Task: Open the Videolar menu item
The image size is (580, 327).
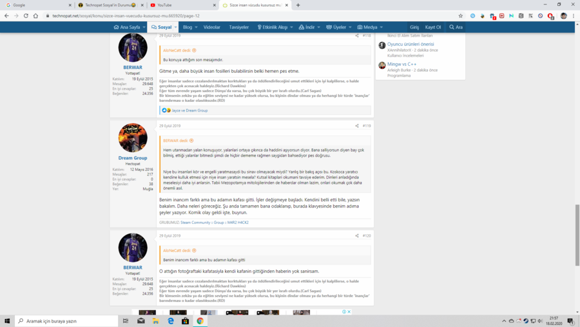Action: coord(212,27)
